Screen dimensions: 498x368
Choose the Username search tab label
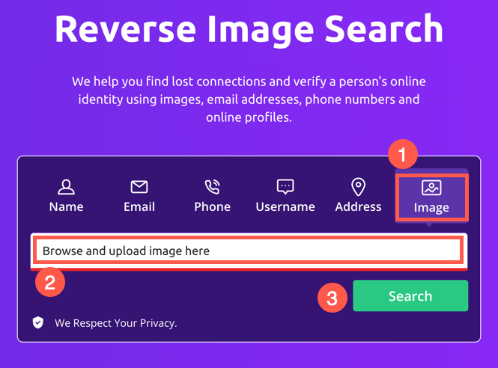click(x=285, y=207)
